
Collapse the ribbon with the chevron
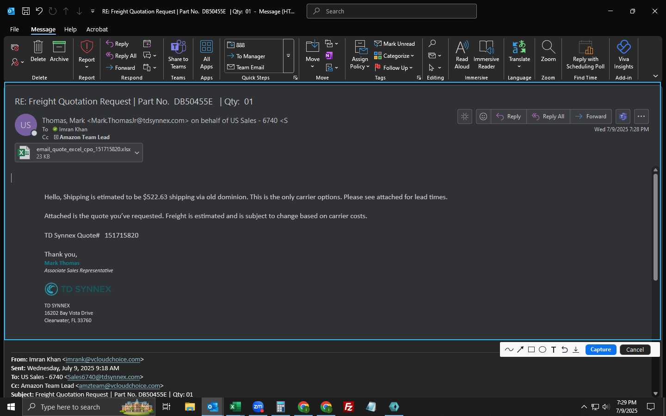click(x=655, y=76)
